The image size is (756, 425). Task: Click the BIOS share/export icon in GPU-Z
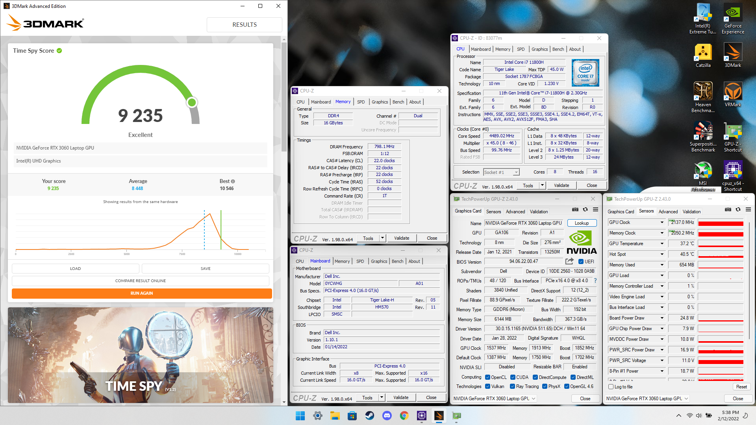click(x=569, y=261)
